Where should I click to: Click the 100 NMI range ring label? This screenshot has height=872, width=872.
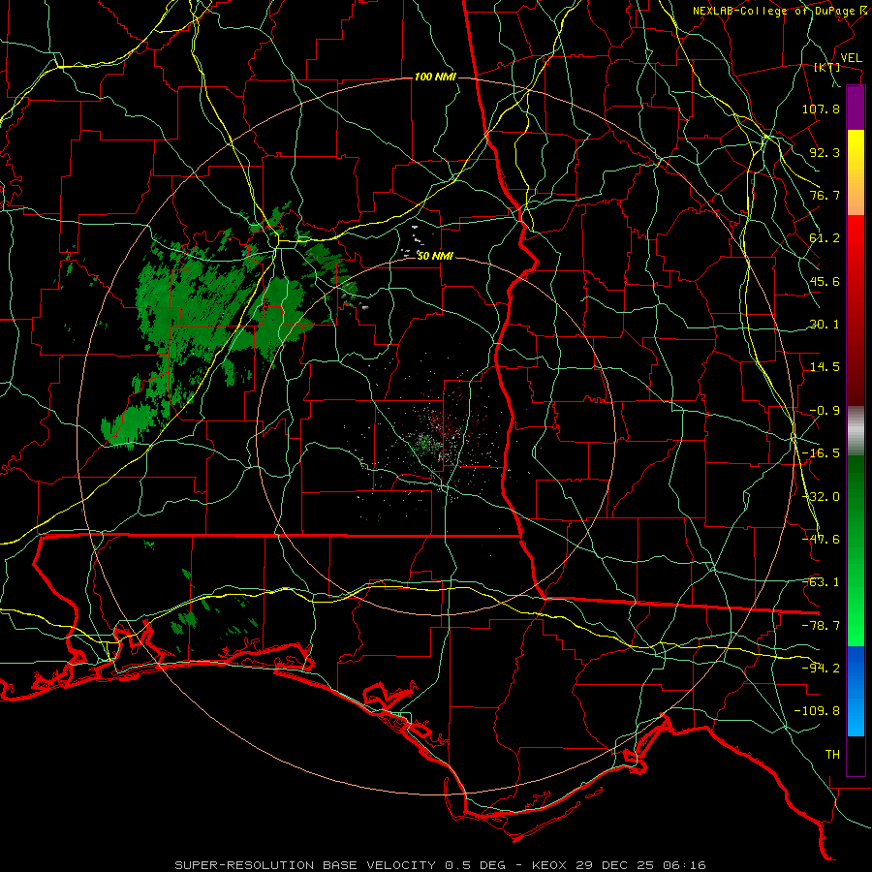tap(435, 77)
